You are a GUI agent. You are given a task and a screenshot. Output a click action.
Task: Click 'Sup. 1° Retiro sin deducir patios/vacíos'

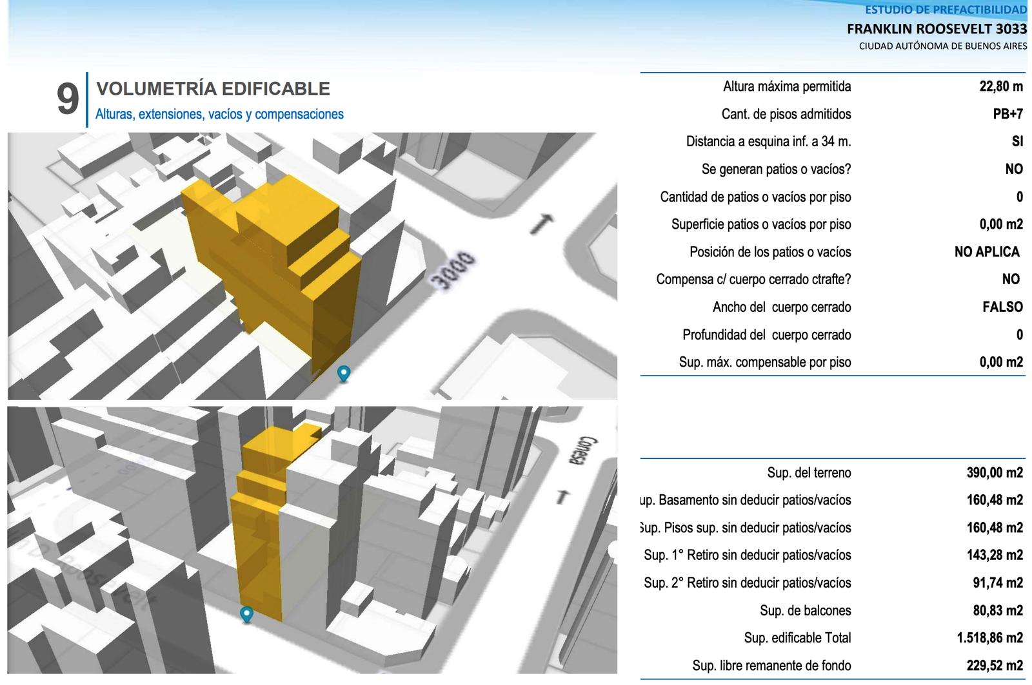pyautogui.click(x=748, y=555)
